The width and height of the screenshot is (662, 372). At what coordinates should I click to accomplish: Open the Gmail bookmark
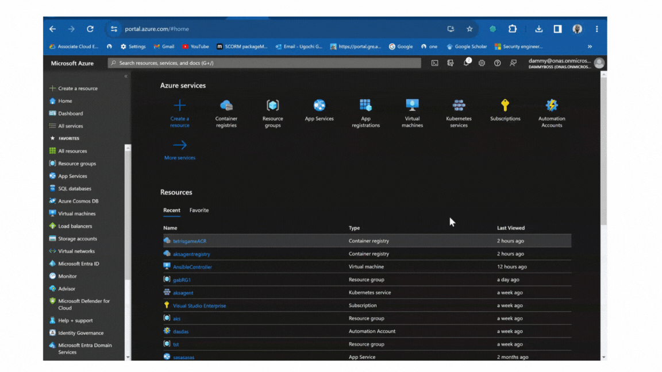tap(164, 46)
